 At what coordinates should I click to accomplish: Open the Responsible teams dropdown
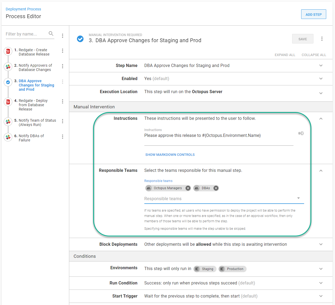pyautogui.click(x=298, y=198)
